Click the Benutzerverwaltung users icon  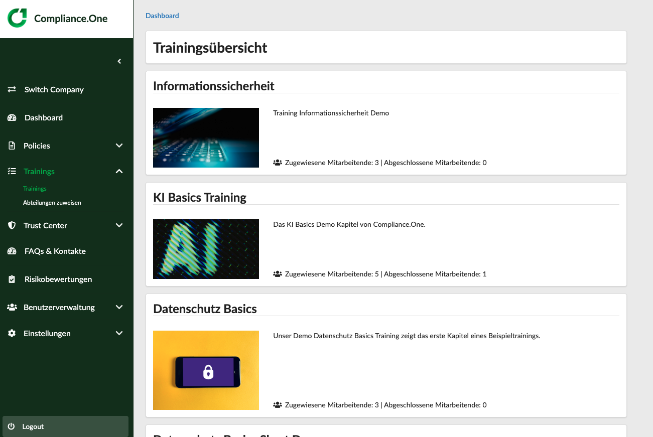click(12, 307)
